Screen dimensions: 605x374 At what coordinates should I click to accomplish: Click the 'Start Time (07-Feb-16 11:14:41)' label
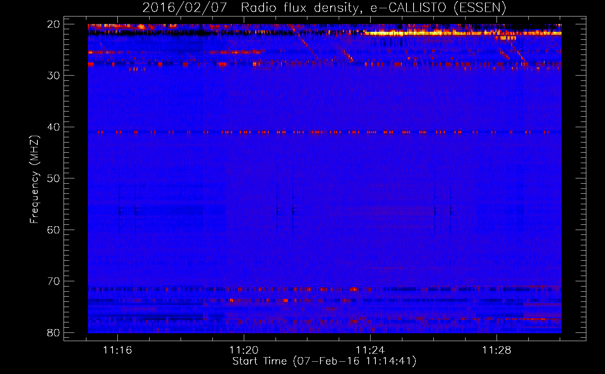tap(324, 361)
